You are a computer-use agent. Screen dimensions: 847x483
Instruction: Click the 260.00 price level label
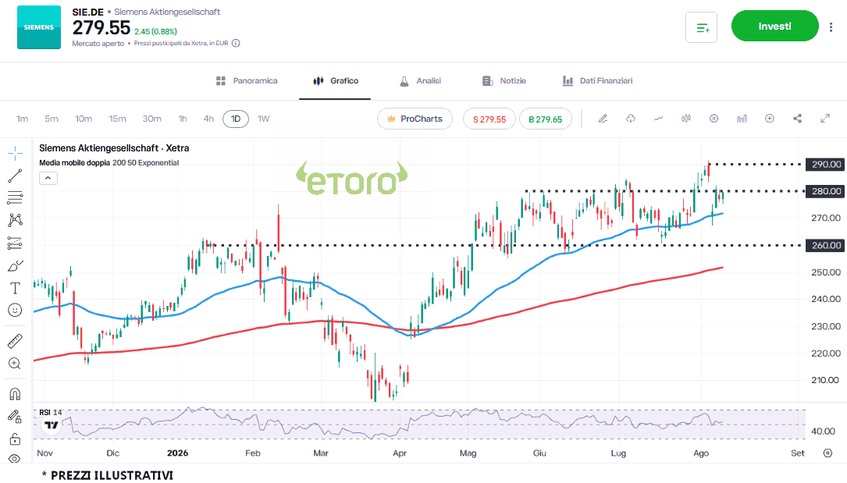coord(825,245)
